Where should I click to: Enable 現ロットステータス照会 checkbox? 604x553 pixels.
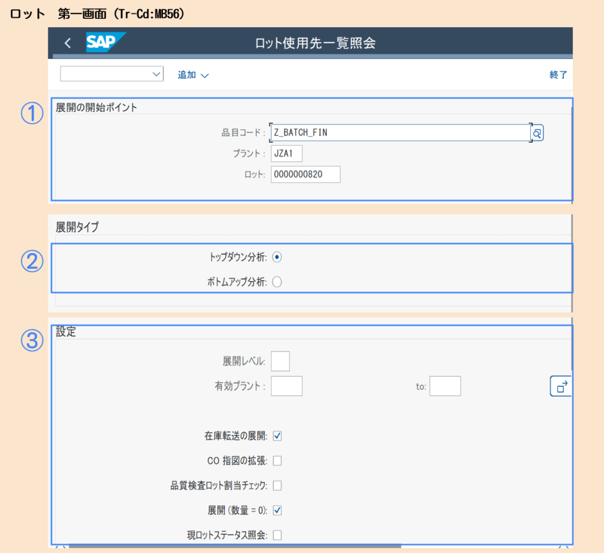(x=277, y=535)
